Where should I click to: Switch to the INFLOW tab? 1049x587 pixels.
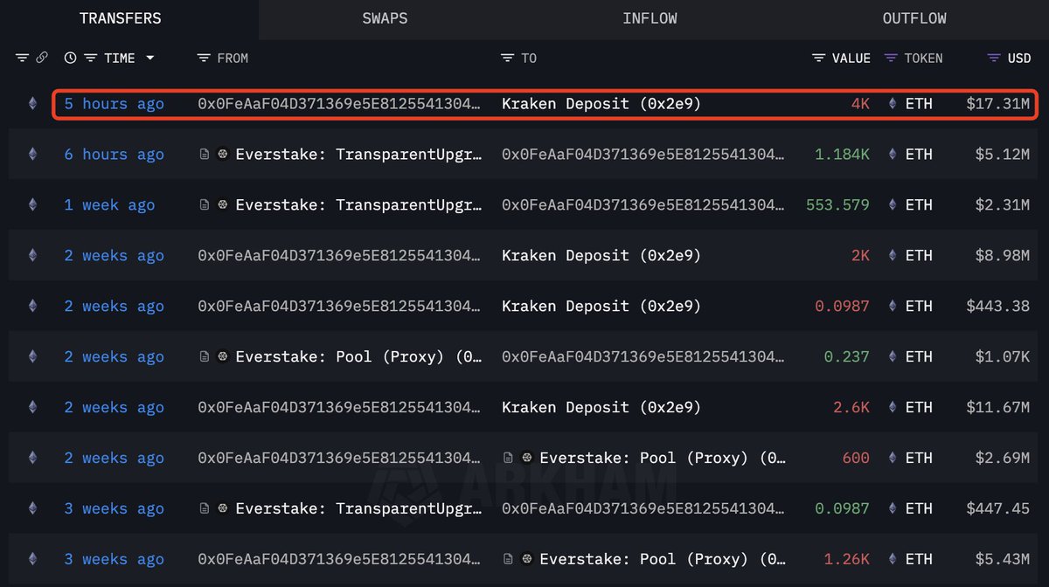(x=650, y=18)
